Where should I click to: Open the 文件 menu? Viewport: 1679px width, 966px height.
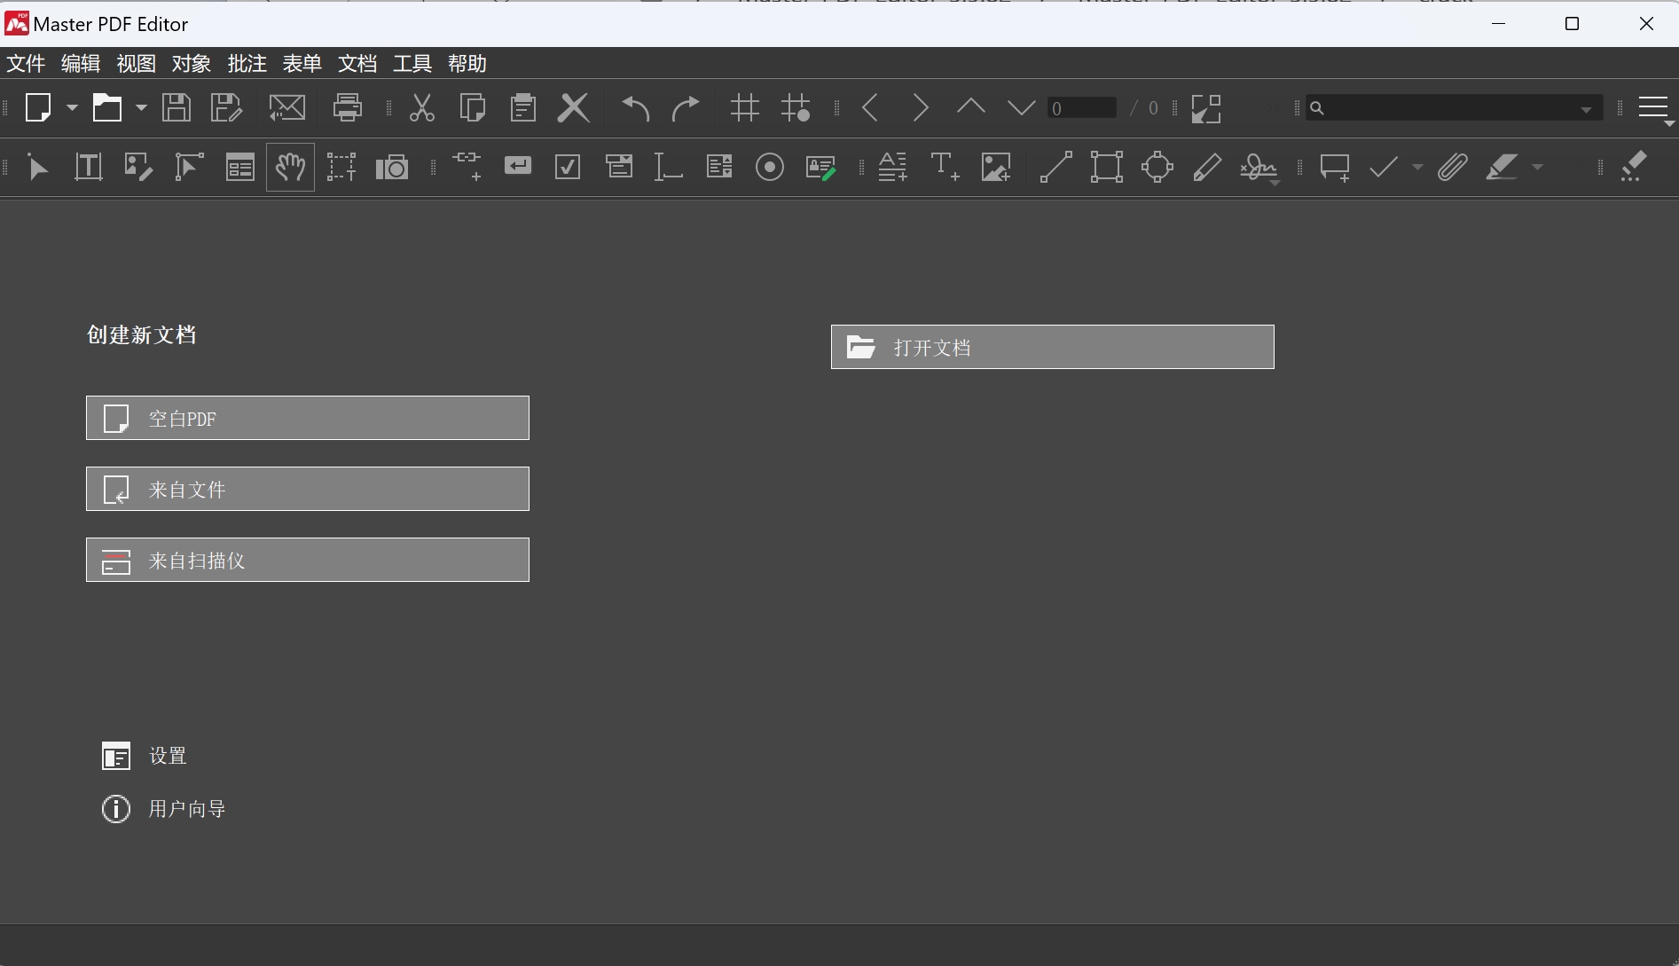pyautogui.click(x=26, y=64)
